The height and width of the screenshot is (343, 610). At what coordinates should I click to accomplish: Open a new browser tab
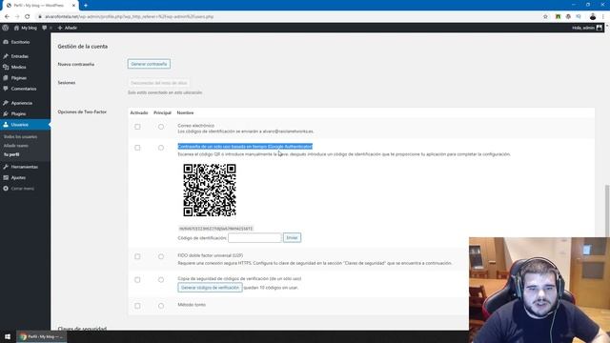point(86,6)
